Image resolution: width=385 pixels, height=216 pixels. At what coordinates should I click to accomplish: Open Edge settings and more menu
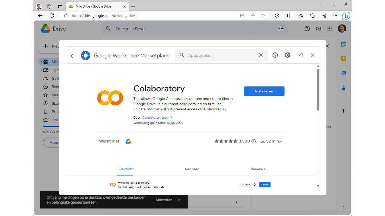click(x=335, y=16)
